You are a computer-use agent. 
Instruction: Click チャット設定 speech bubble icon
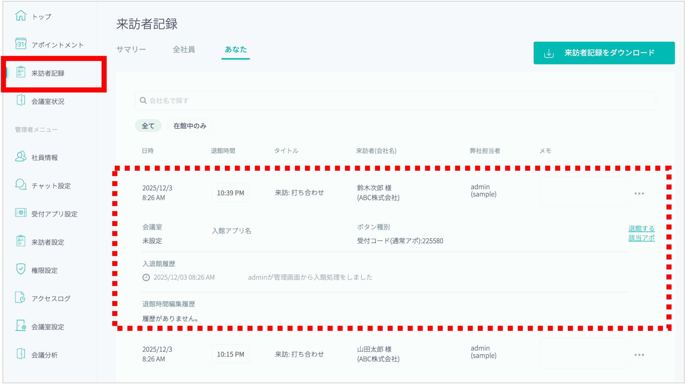tap(21, 185)
